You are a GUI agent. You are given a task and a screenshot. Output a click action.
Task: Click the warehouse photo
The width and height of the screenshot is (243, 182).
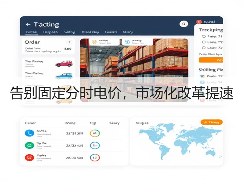[134, 70]
